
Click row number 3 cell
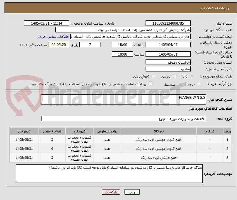coord(227,158)
